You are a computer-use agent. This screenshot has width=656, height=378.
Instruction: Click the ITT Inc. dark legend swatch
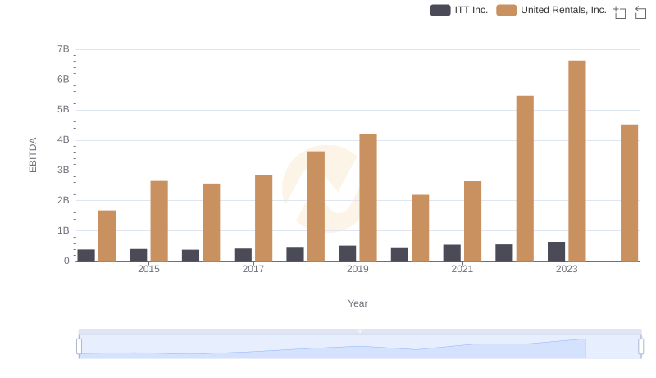(x=440, y=10)
